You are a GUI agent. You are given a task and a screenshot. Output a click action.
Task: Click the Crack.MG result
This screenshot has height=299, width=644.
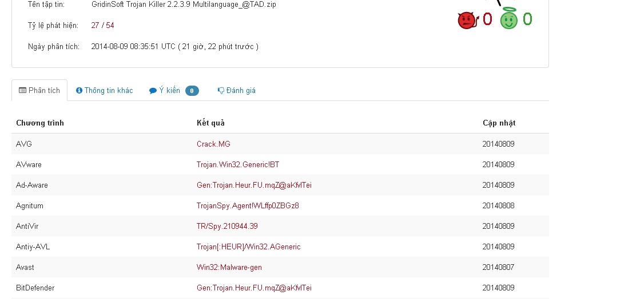pos(213,144)
